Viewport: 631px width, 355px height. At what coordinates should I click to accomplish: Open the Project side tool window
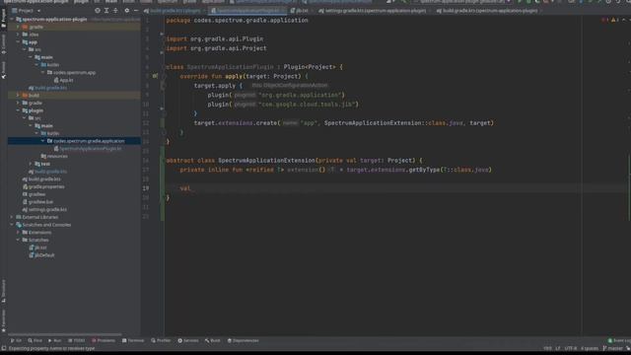4,19
